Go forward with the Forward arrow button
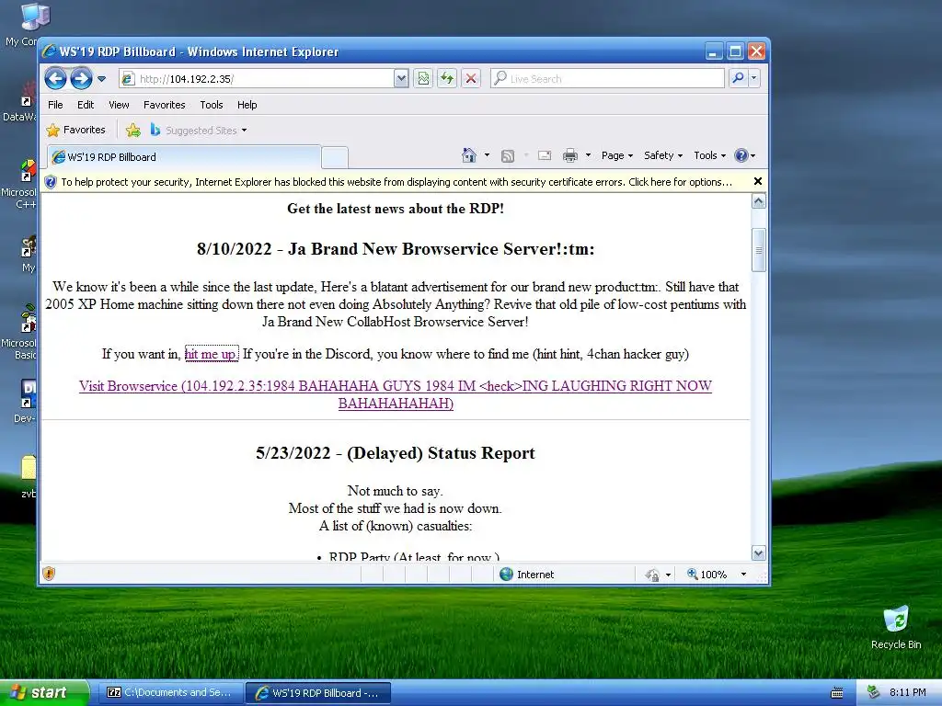 (x=82, y=79)
